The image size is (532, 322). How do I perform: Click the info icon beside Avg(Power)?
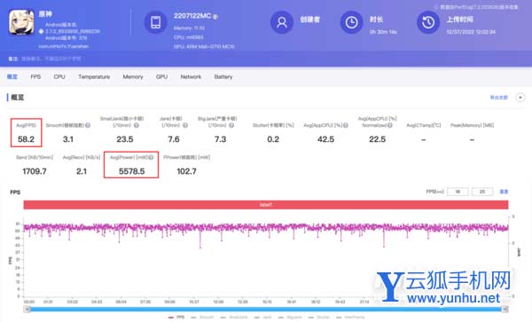click(x=152, y=157)
